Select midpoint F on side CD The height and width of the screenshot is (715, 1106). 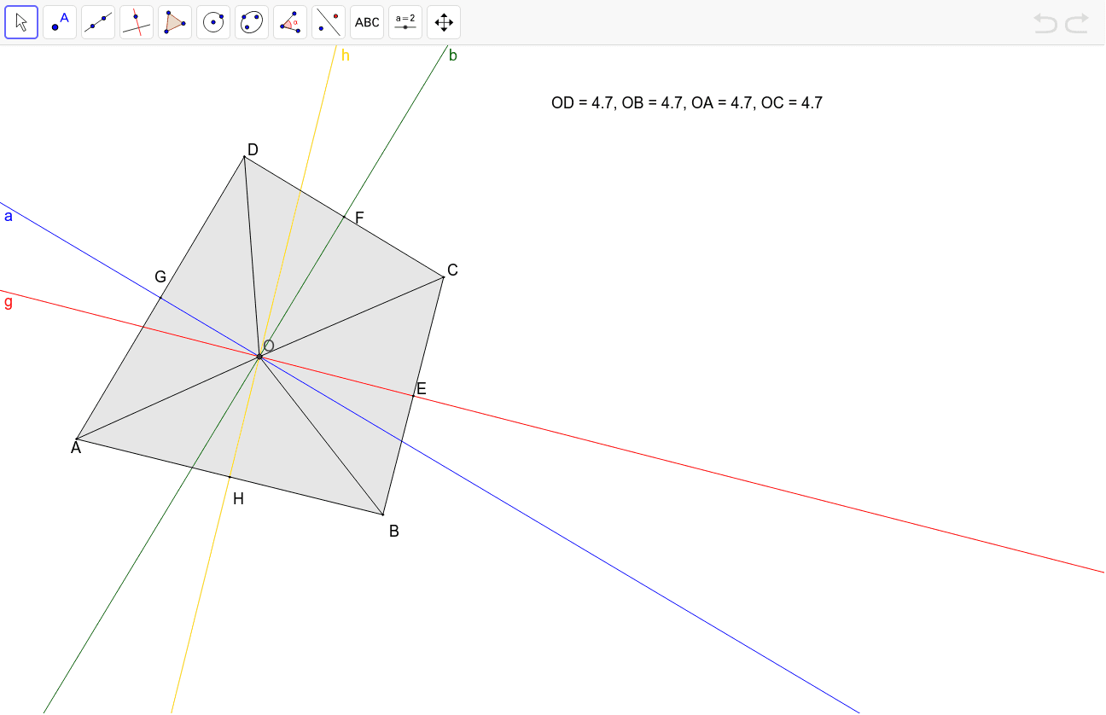(344, 217)
